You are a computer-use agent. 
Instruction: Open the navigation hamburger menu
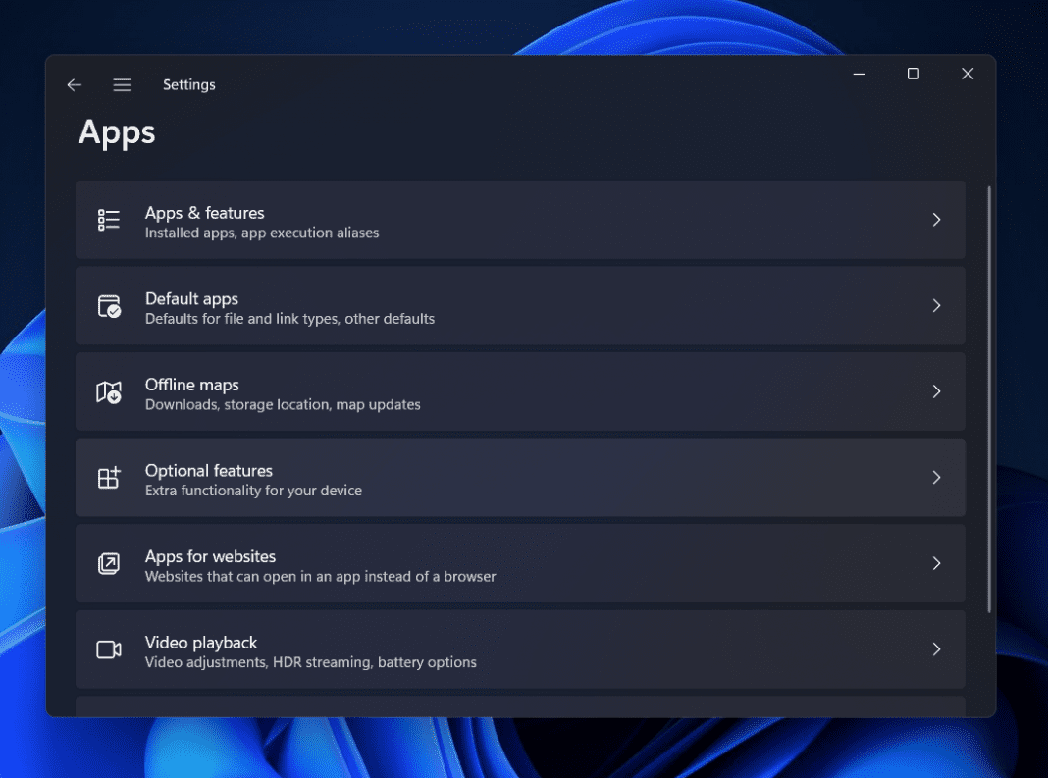(x=122, y=84)
